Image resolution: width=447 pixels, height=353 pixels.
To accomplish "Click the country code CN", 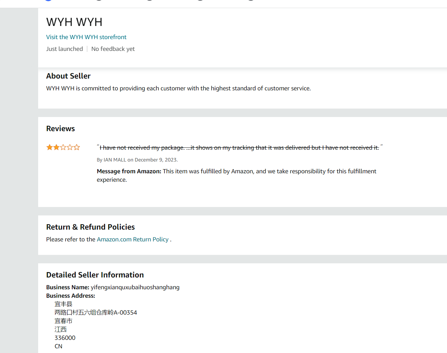I will tap(58, 346).
